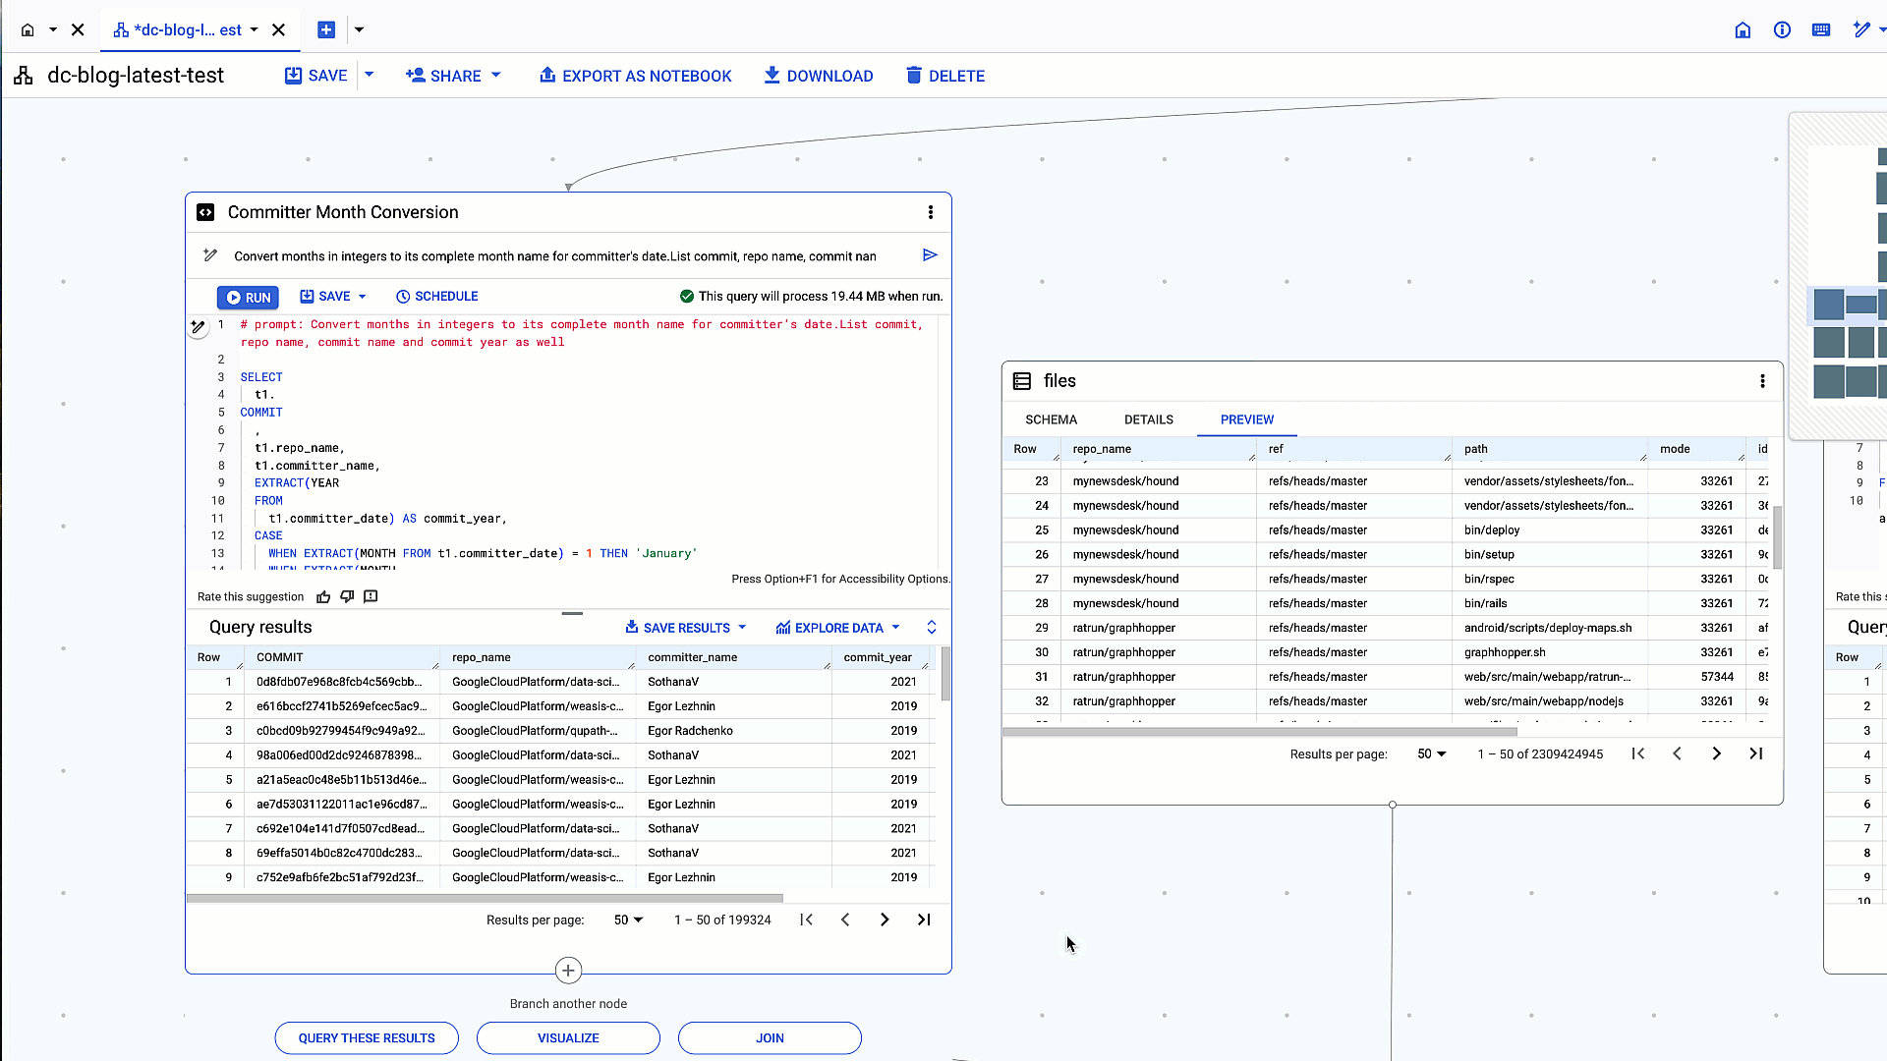Select the PREVIEW tab in files panel
This screenshot has width=1887, height=1061.
coord(1245,419)
